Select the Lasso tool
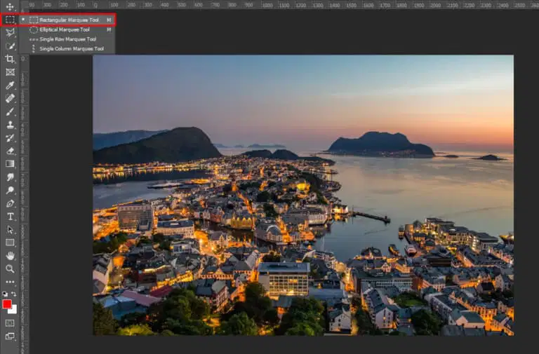This screenshot has width=539, height=354. click(x=10, y=32)
